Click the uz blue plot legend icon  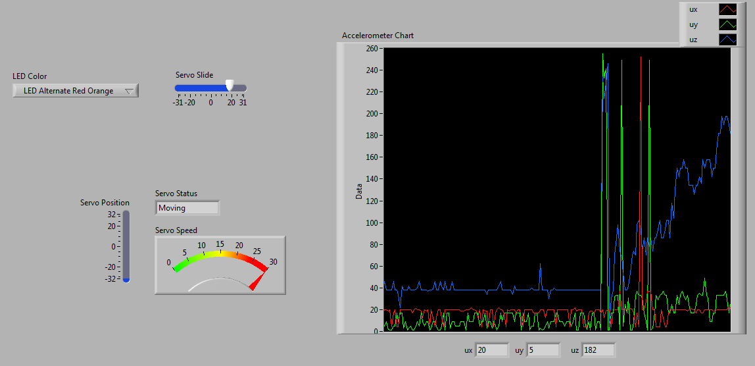[727, 39]
